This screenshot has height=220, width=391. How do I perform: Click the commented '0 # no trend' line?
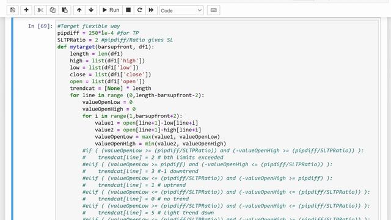[136, 199]
